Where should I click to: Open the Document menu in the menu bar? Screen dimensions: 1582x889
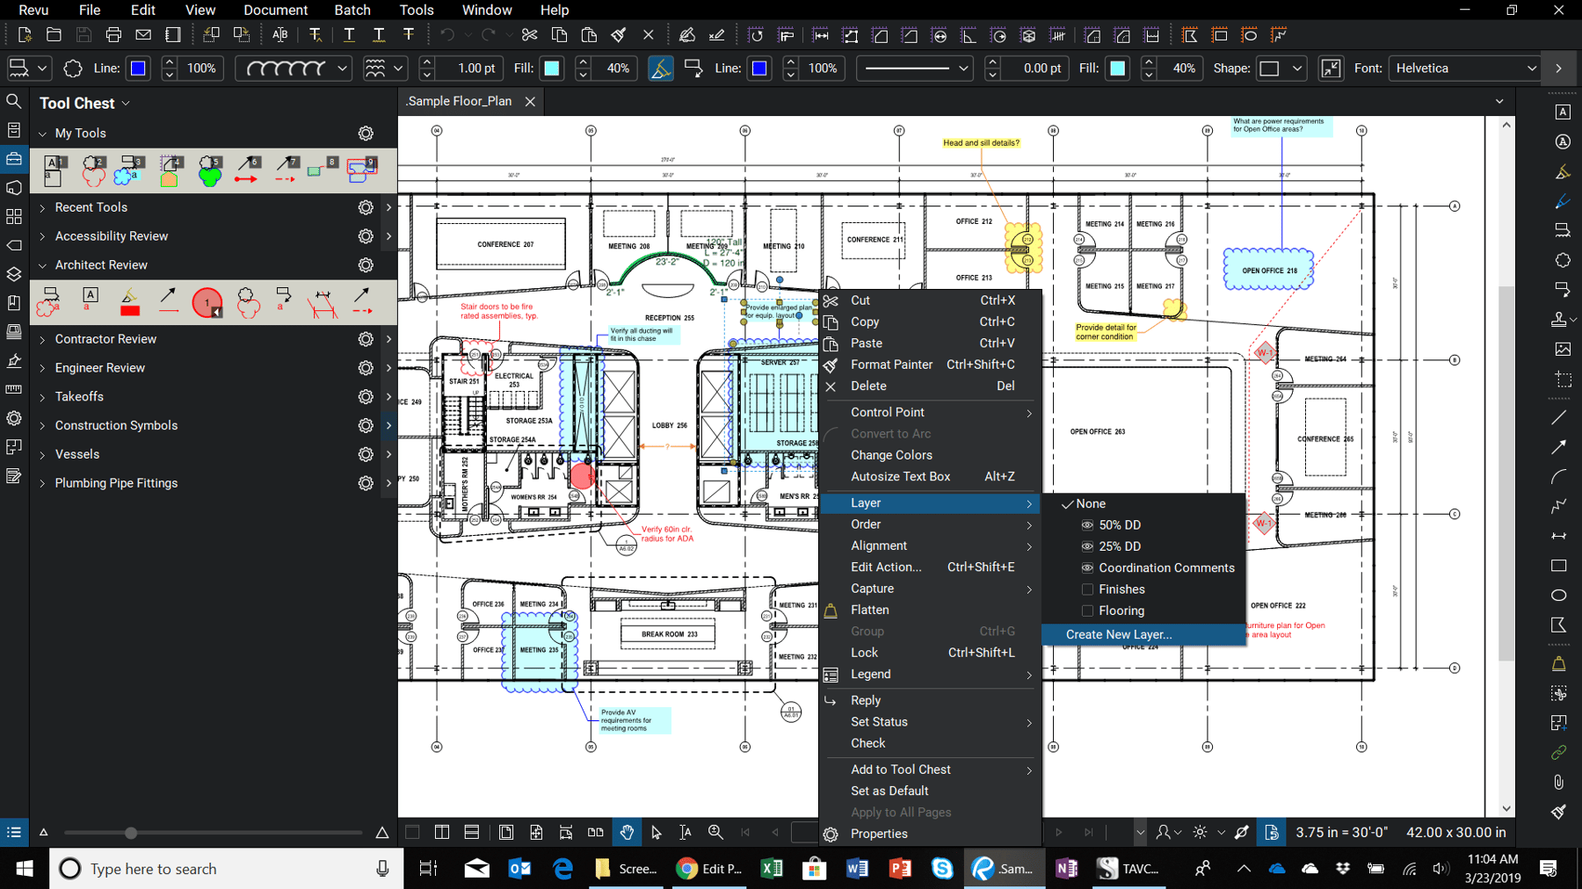point(275,10)
